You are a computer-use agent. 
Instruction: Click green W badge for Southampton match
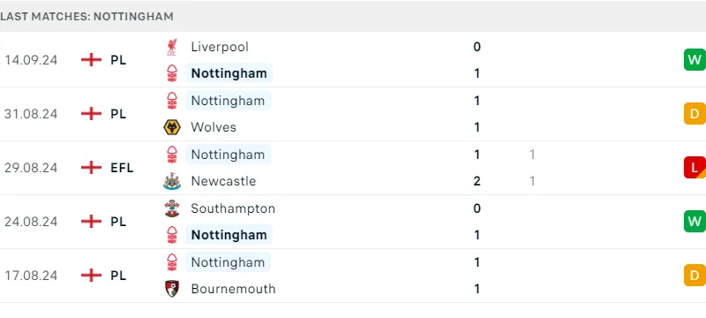(695, 221)
